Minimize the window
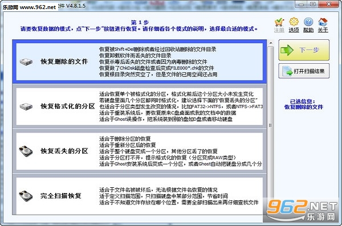 (301, 4)
